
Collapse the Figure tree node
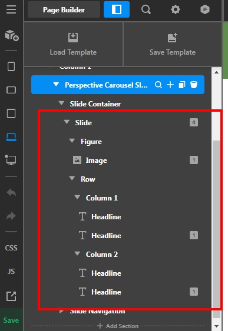[72, 141]
